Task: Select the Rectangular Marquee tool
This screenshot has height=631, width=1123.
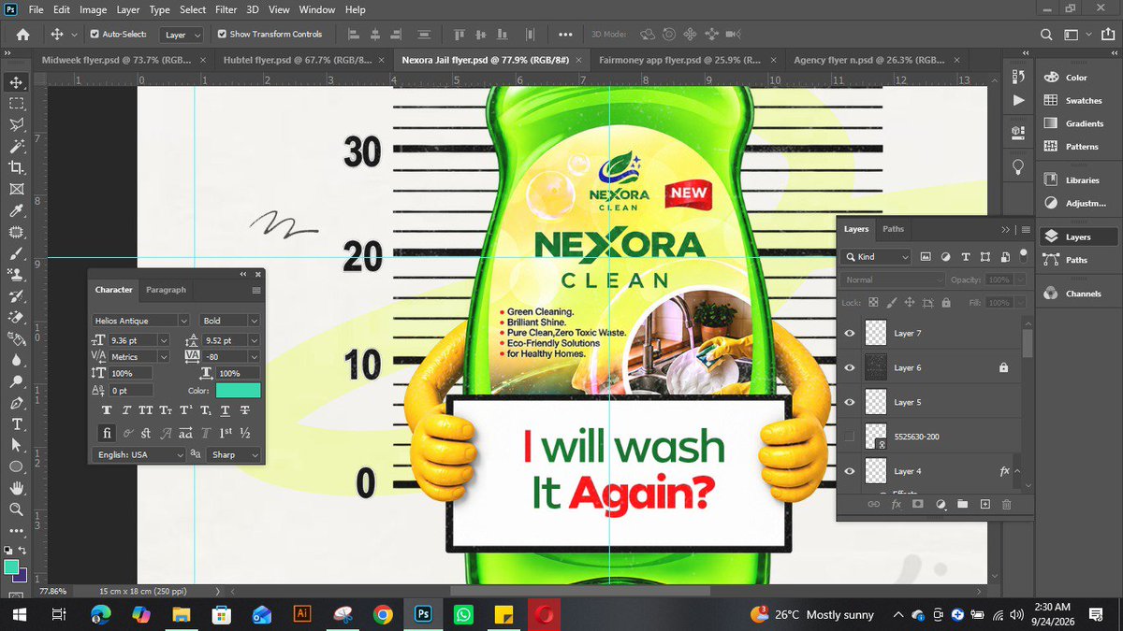Action: point(16,104)
